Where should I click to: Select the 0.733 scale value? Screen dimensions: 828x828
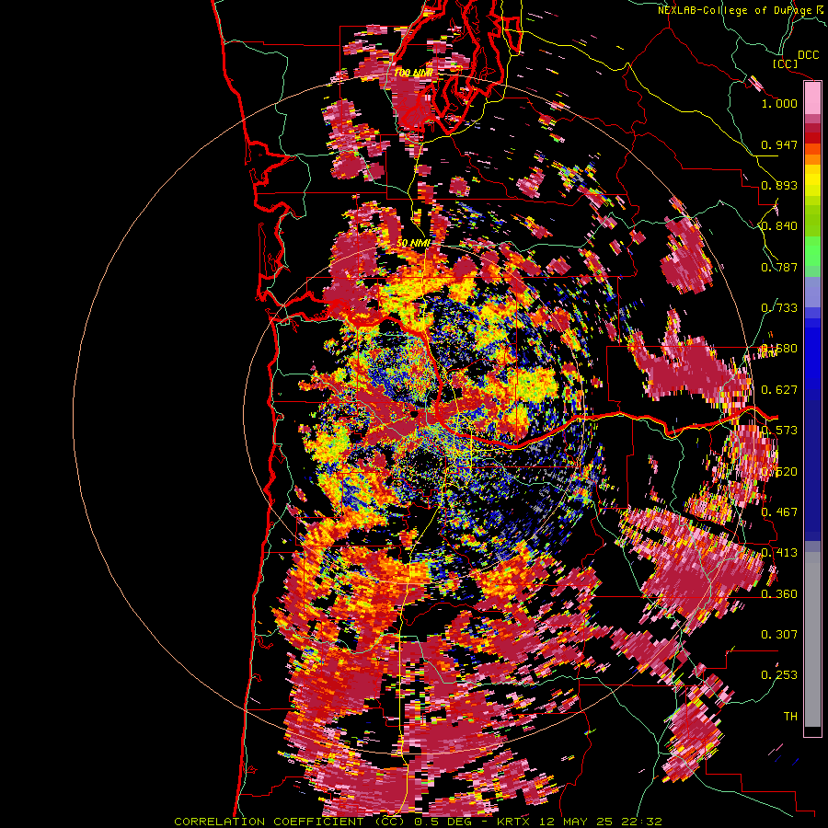pyautogui.click(x=779, y=308)
